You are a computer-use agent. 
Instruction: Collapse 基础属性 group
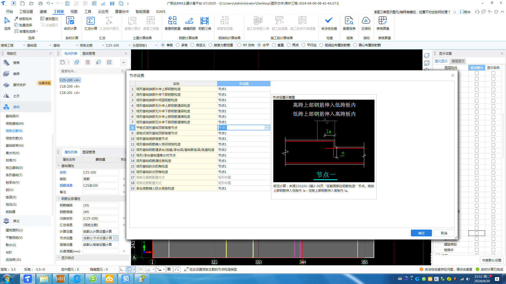pos(59,166)
